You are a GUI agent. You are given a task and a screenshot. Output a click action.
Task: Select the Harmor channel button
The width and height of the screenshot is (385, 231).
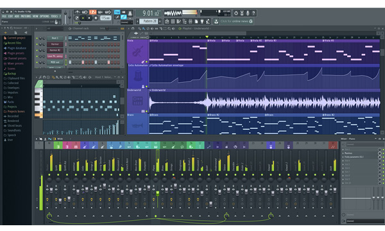(55, 44)
